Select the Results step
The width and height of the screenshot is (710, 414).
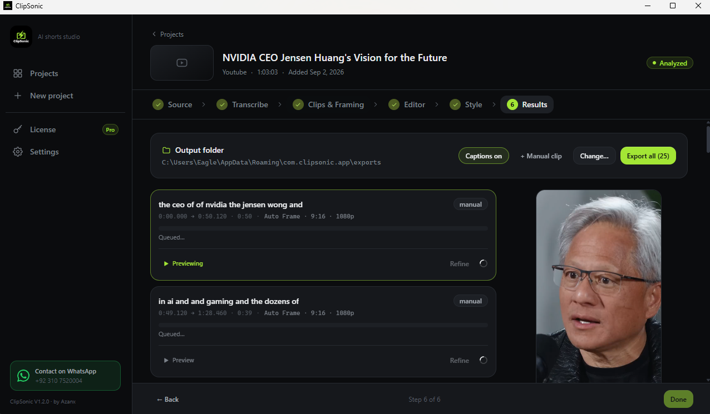(527, 104)
